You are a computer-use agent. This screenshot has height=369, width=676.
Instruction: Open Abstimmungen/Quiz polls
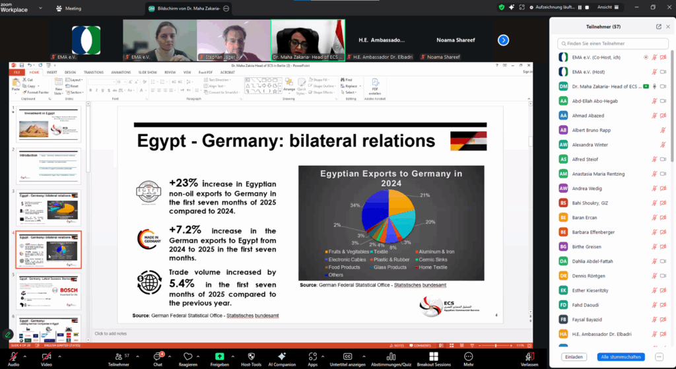(x=391, y=356)
